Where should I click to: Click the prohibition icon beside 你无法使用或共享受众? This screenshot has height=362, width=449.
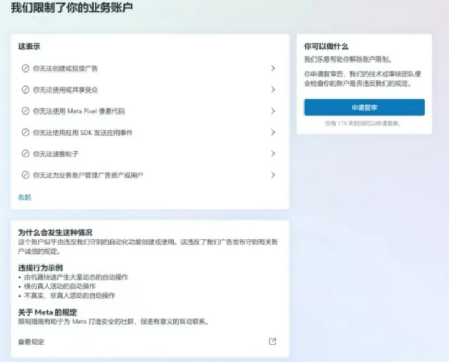pos(25,90)
